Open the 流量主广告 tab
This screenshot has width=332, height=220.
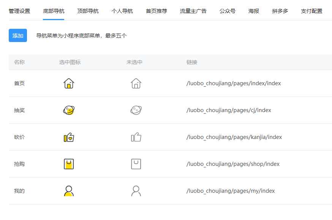coord(193,11)
